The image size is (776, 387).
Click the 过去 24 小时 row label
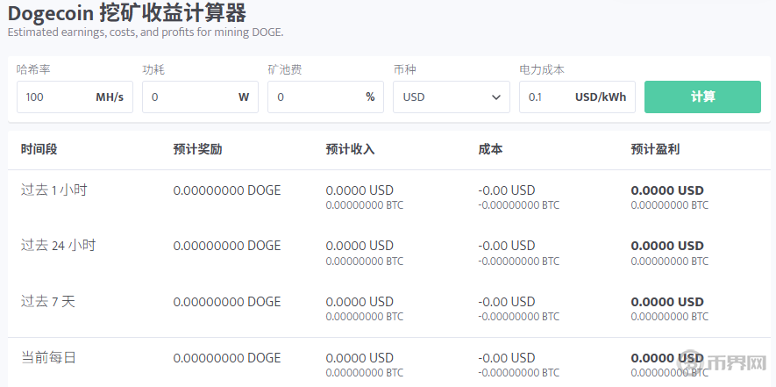(58, 246)
